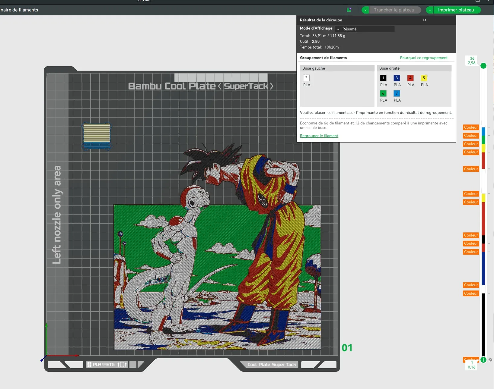Screen dimensions: 494x389
Task: Click the Regrouper le filament link
Action: click(x=319, y=136)
